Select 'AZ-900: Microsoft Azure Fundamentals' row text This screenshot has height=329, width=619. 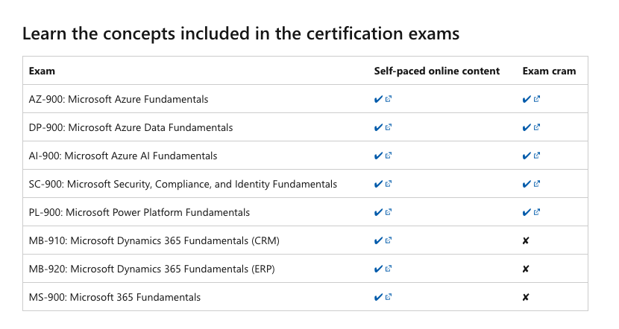pyautogui.click(x=119, y=99)
